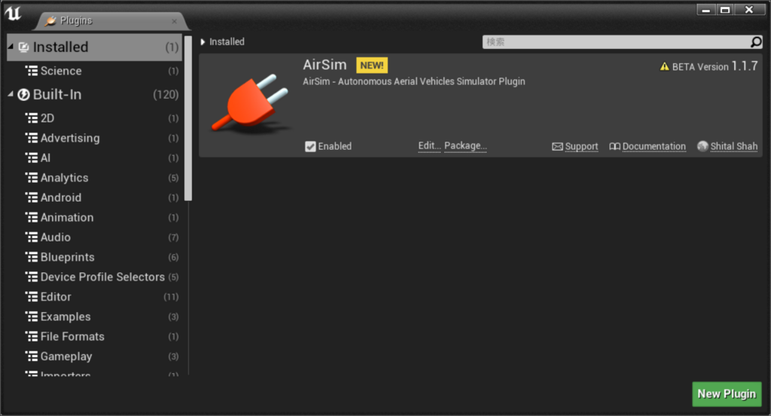Click the Examples category list icon
This screenshot has width=771, height=416.
click(x=32, y=317)
